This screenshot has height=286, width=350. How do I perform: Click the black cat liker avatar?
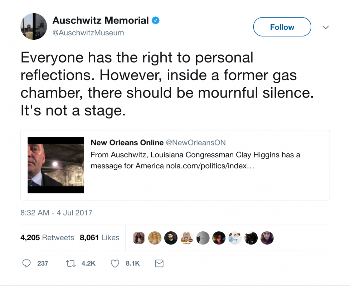tap(251, 238)
